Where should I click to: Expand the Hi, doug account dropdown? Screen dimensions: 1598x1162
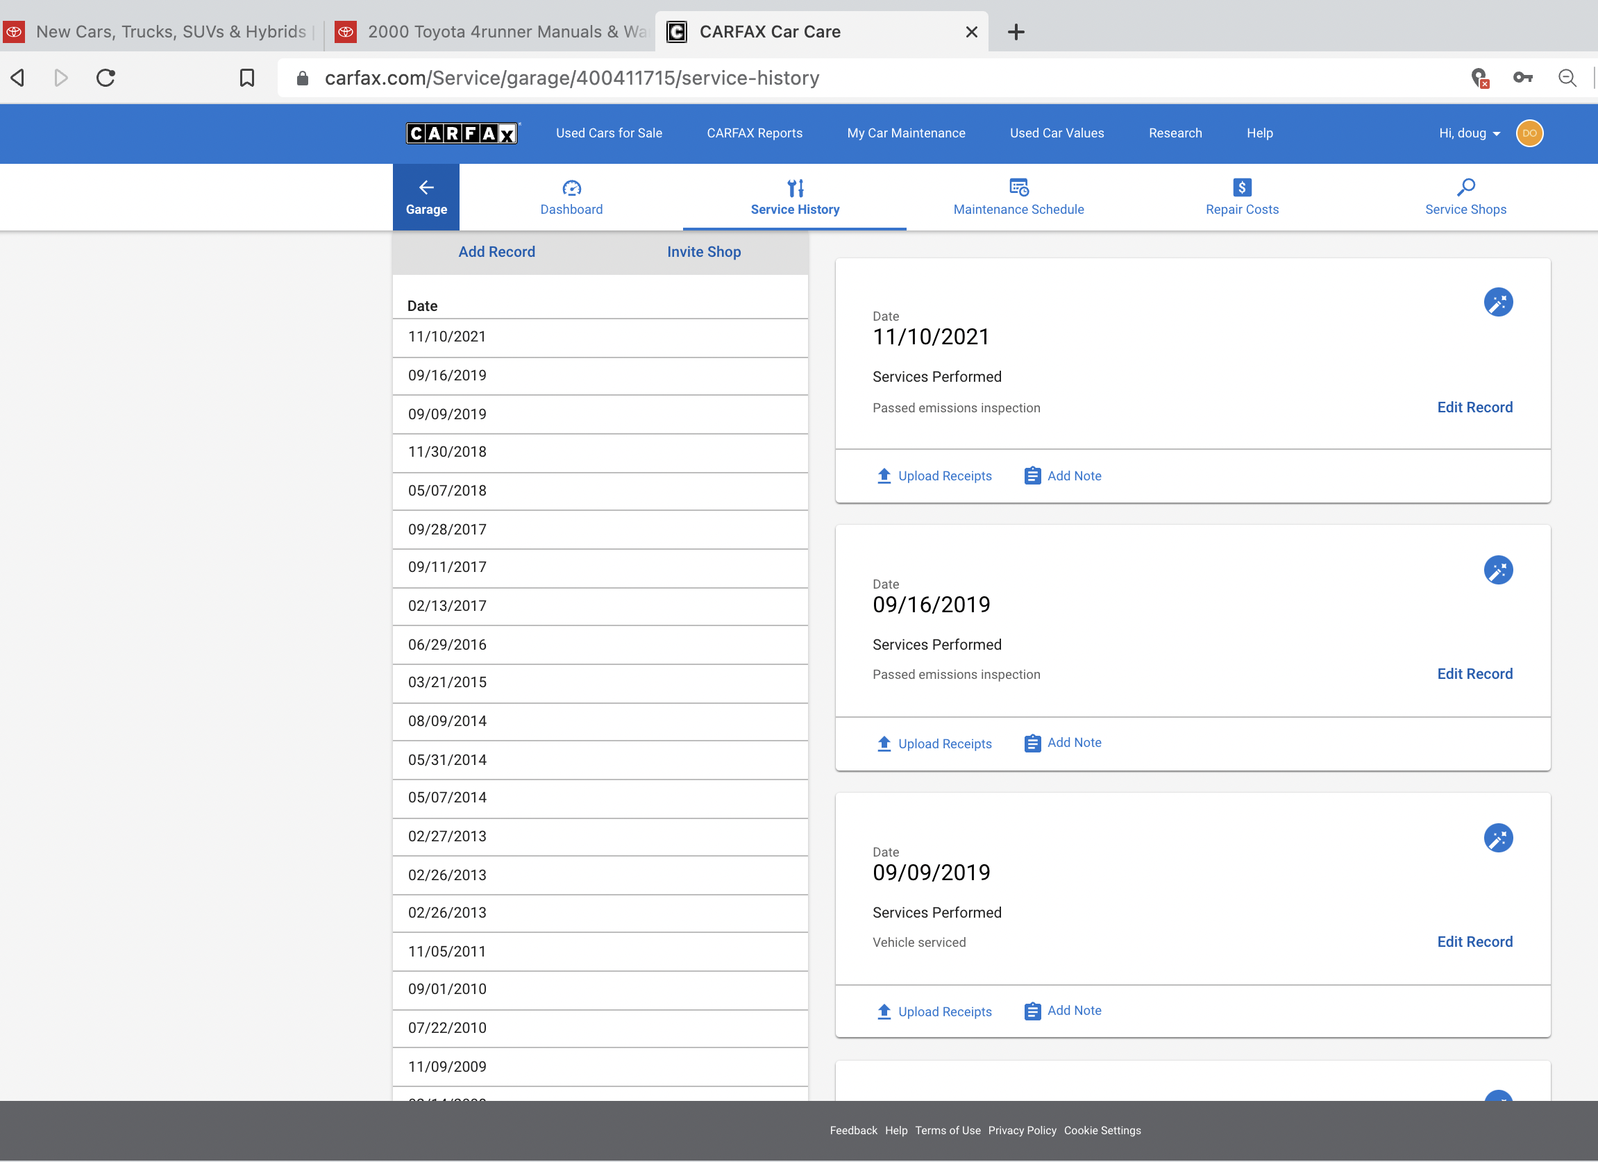click(x=1470, y=133)
